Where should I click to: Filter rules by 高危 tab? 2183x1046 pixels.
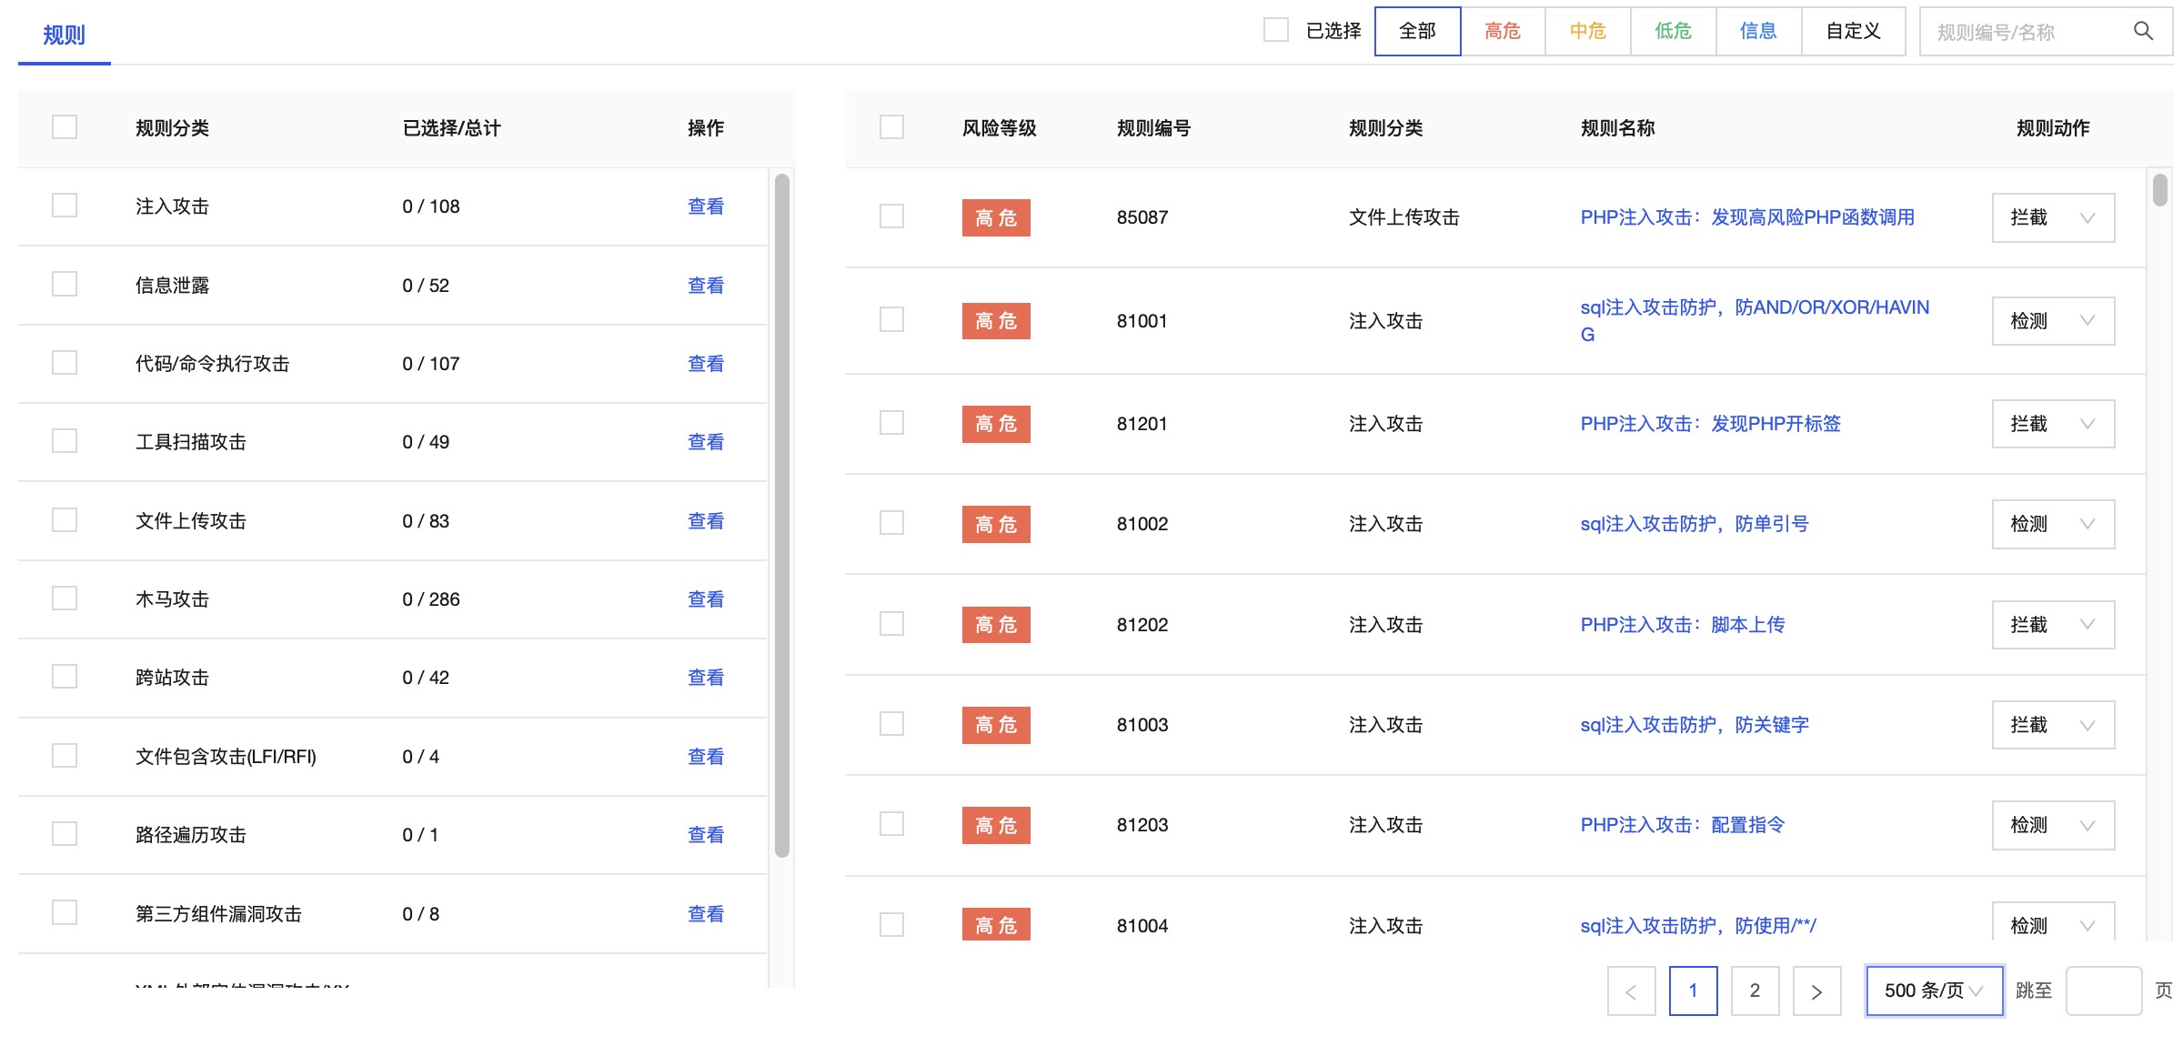pos(1502,31)
